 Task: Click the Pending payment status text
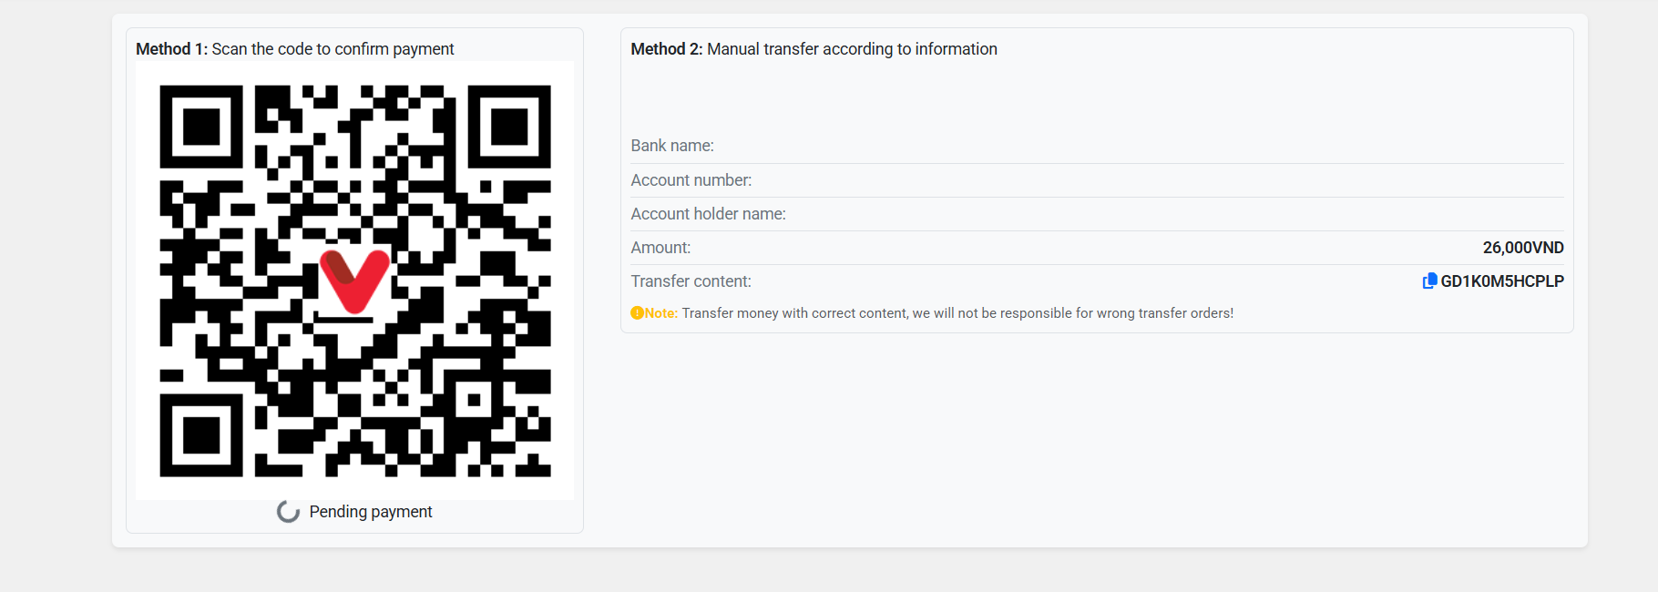371,512
